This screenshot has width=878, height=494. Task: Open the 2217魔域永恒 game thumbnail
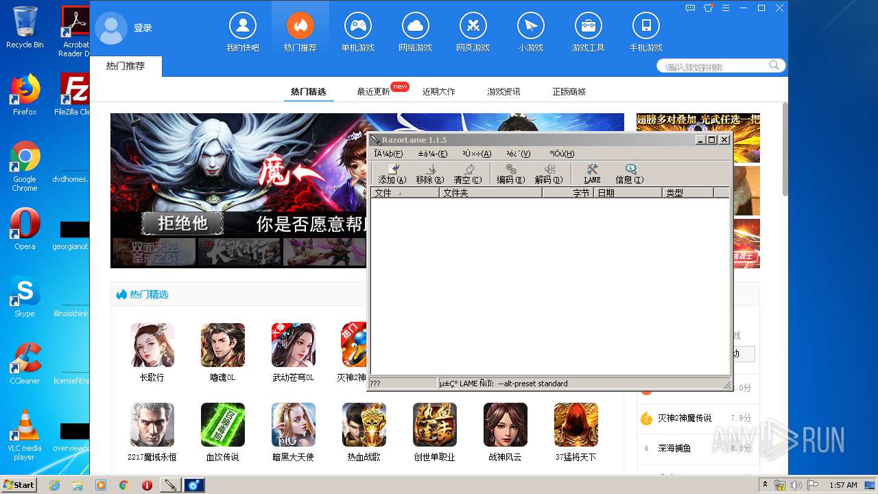(x=152, y=425)
